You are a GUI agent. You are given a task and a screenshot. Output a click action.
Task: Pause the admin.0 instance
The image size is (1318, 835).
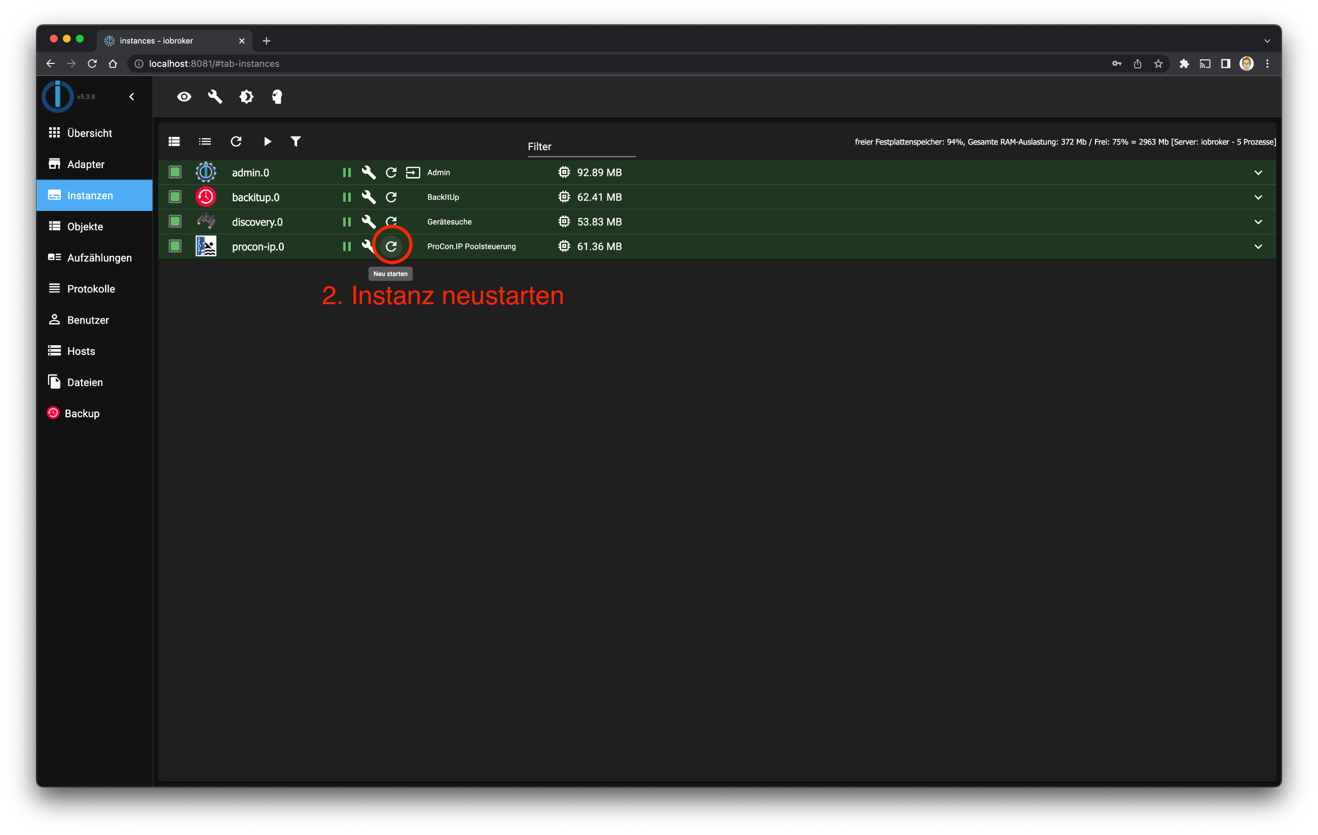346,172
